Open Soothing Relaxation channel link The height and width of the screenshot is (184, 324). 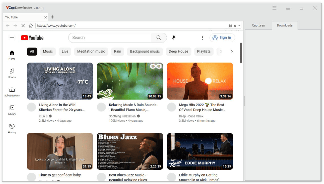coord(122,116)
